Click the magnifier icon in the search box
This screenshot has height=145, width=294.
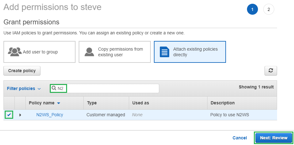click(x=54, y=88)
